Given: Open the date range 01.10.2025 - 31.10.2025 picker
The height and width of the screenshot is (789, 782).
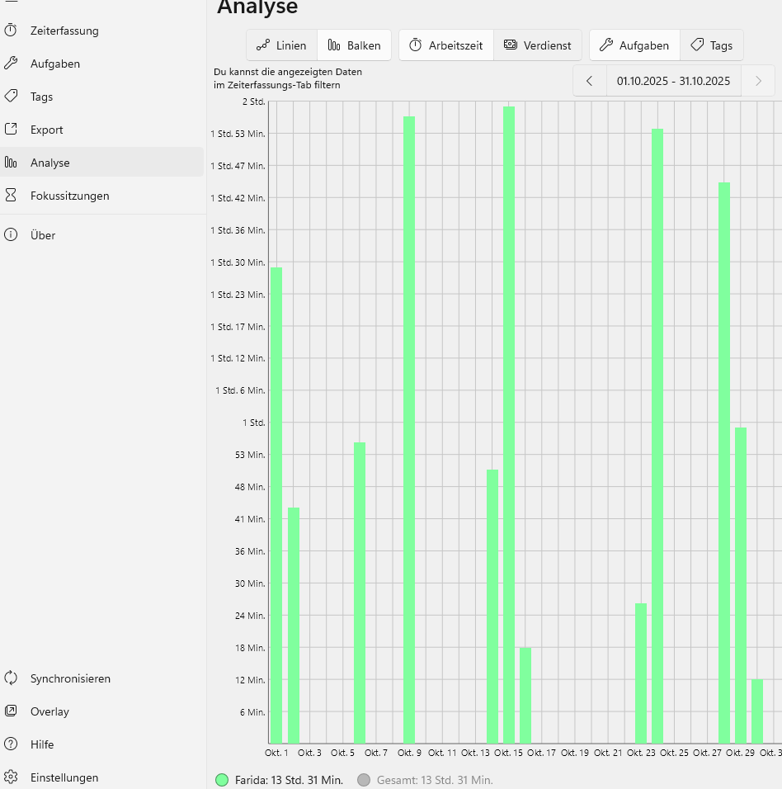Looking at the screenshot, I should click(x=673, y=81).
